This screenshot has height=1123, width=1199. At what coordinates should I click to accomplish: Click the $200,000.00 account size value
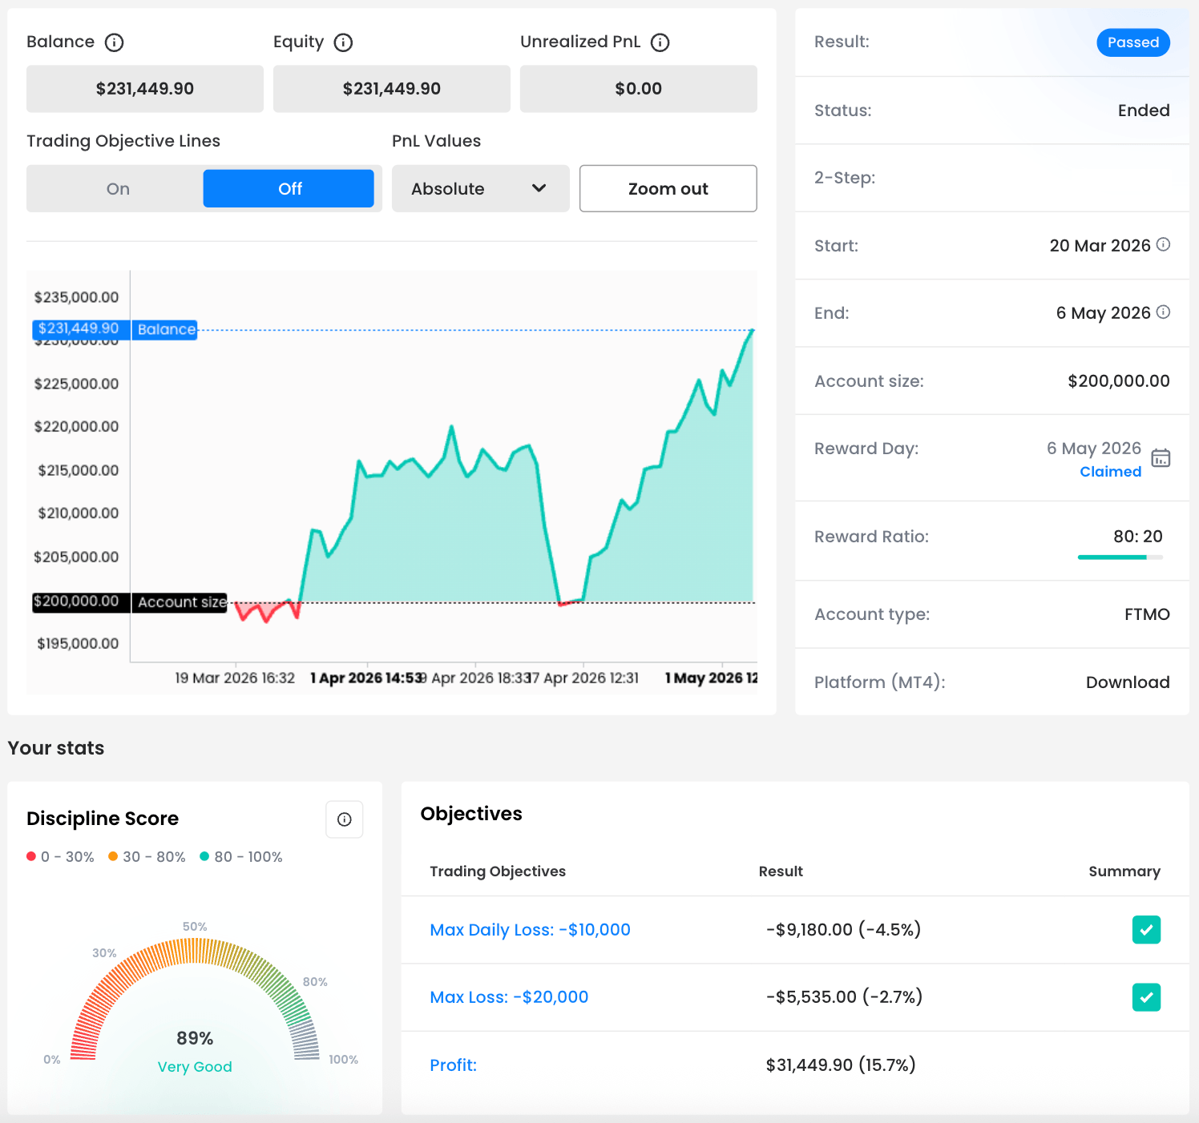coord(1119,381)
